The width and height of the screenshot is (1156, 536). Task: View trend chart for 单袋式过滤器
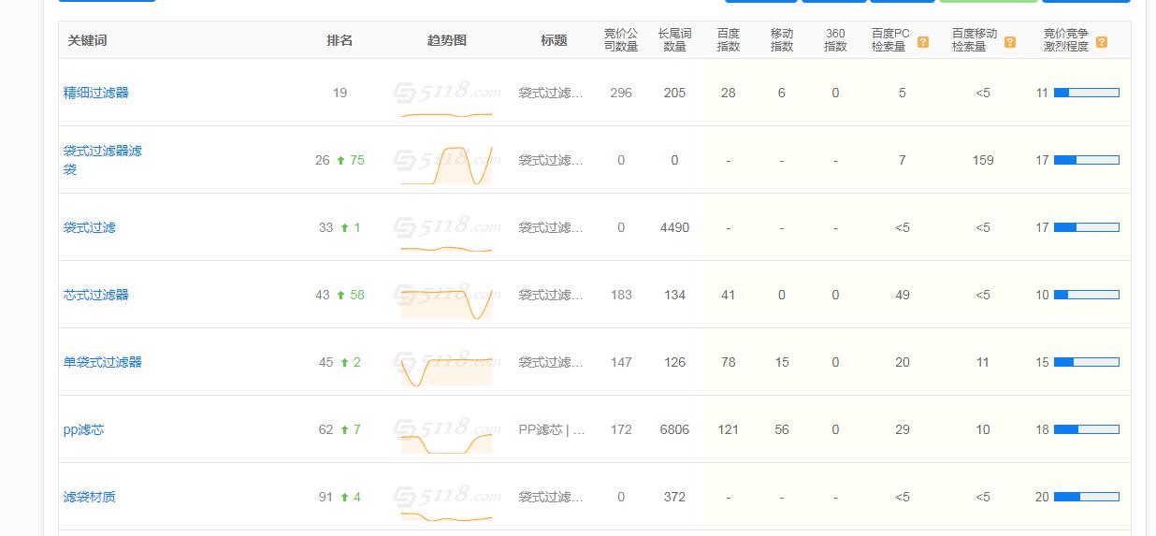tap(446, 368)
